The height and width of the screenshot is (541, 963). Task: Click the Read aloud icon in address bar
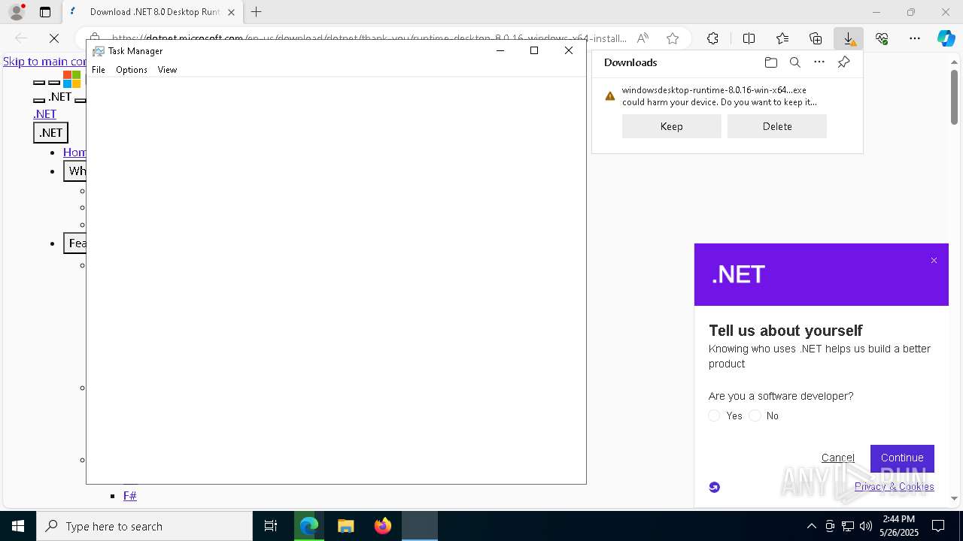point(643,38)
